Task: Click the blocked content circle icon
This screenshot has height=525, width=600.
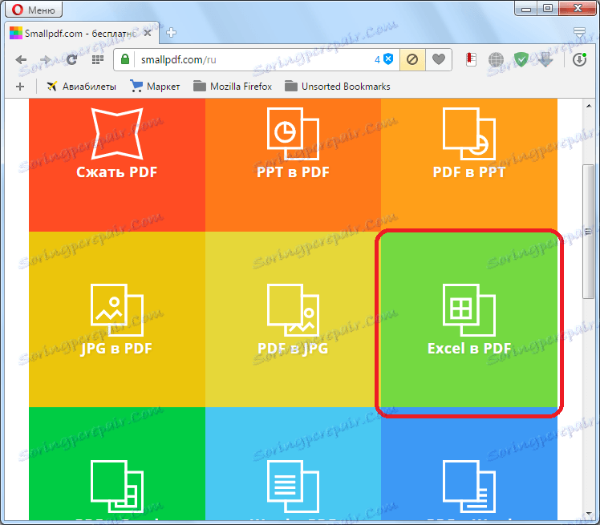Action: tap(412, 59)
